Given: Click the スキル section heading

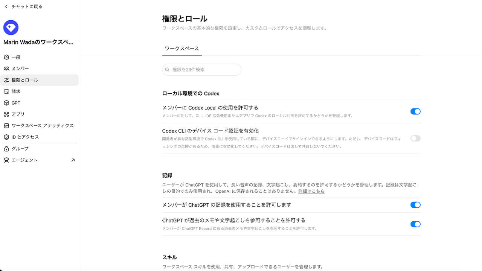Looking at the screenshot, I should pyautogui.click(x=169, y=257).
